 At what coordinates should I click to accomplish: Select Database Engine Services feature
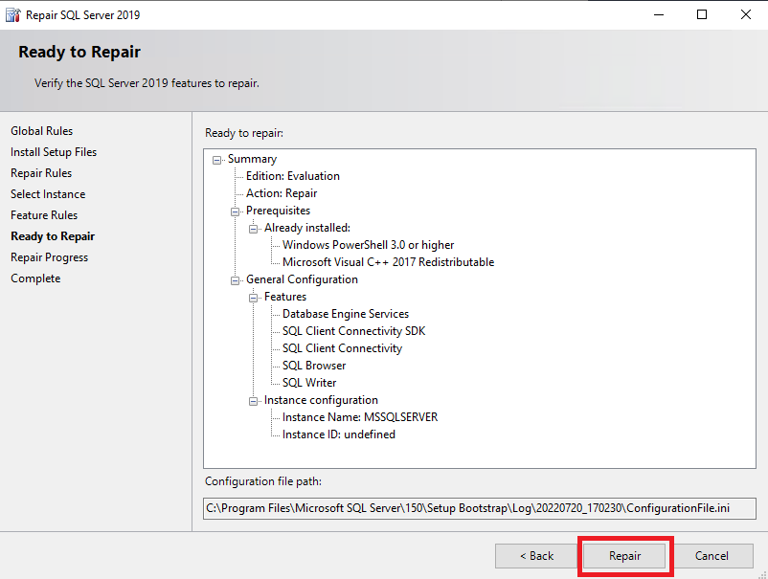(346, 314)
